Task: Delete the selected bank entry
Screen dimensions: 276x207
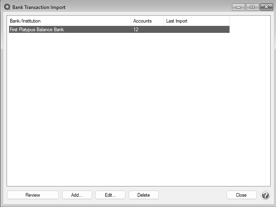Action: point(144,195)
